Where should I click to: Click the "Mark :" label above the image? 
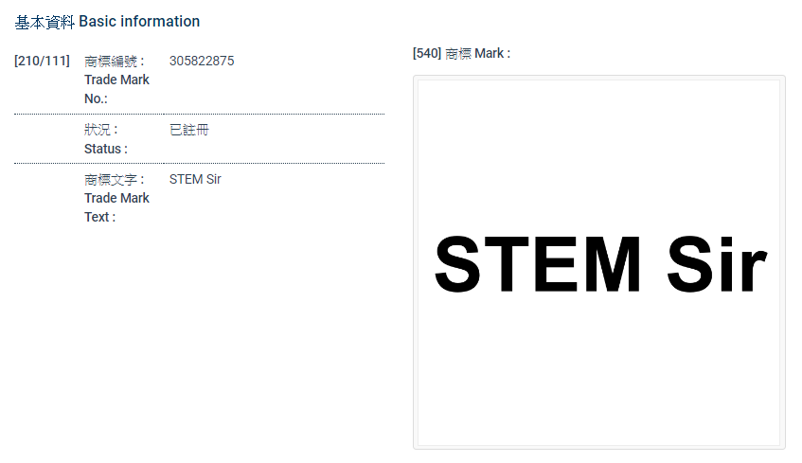[x=492, y=54]
